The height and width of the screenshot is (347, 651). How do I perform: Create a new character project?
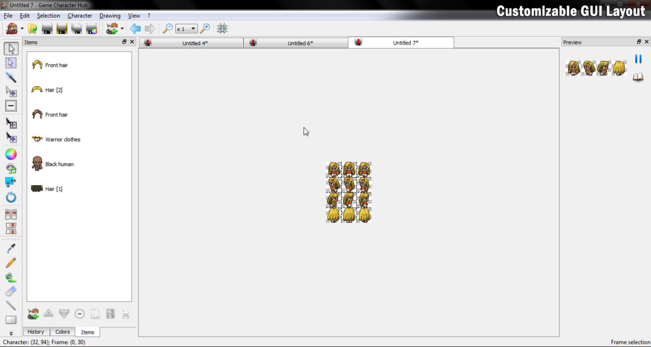pos(10,28)
